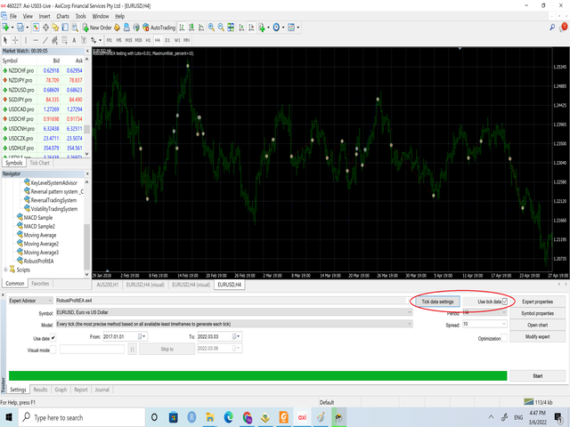Zoom in on the chart
This screenshot has height=427, width=570.
coord(211,28)
